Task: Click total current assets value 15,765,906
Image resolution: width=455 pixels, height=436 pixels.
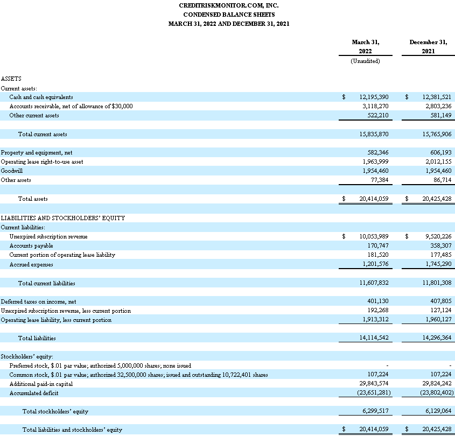Action: coord(437,135)
